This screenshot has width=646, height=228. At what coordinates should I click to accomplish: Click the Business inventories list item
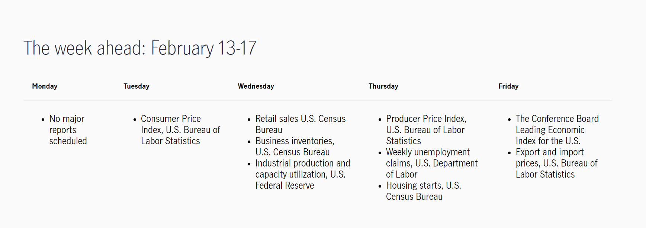tap(295, 146)
